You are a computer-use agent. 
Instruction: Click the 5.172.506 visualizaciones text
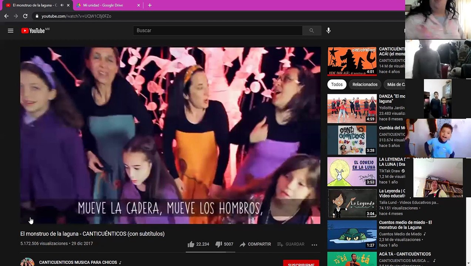44,243
